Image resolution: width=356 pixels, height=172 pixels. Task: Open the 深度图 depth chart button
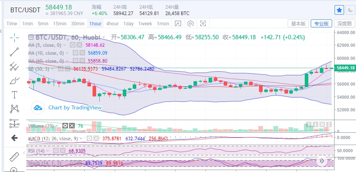click(344, 24)
